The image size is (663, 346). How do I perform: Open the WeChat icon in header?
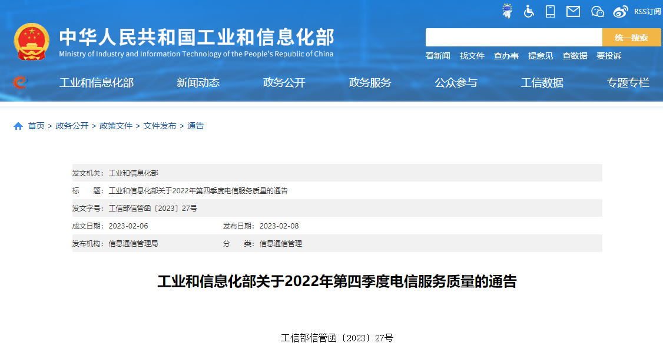click(597, 11)
